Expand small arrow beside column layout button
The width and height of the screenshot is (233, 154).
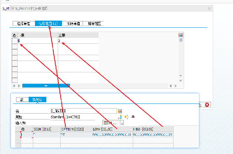tap(122, 123)
